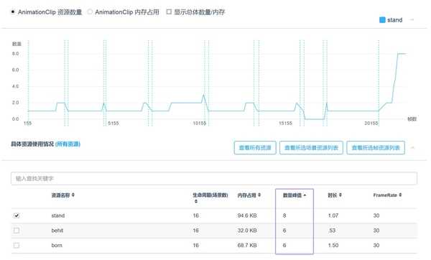Check the born row checkbox
The height and width of the screenshot is (260, 431).
(x=17, y=245)
